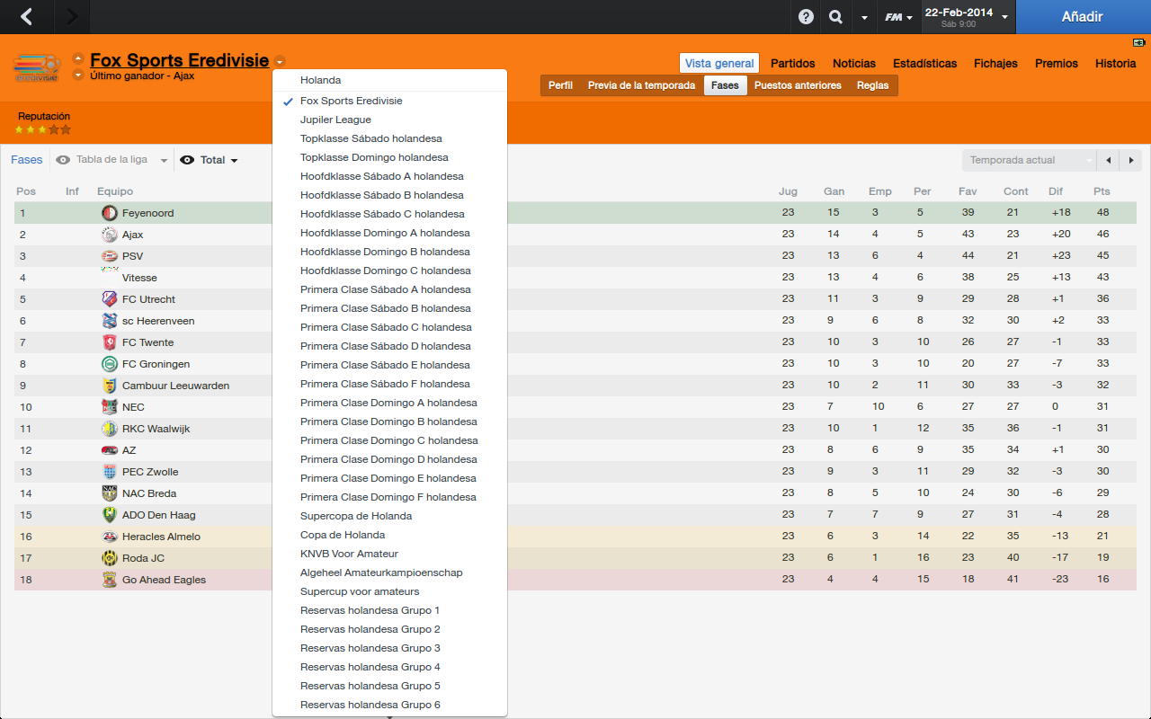Go to next competition down arrow
This screenshot has height=719, width=1151.
[78, 75]
